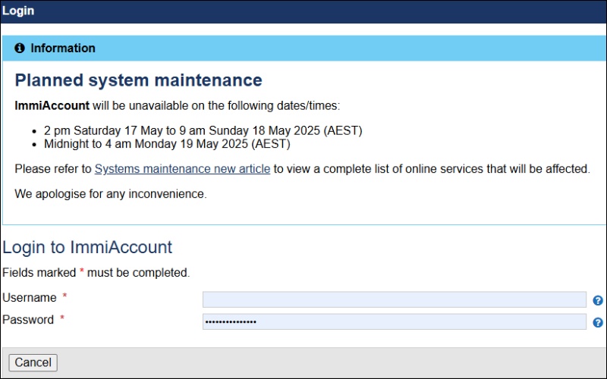Click the Planned system maintenance heading
Viewport: 607px width, 379px height.
pos(138,80)
